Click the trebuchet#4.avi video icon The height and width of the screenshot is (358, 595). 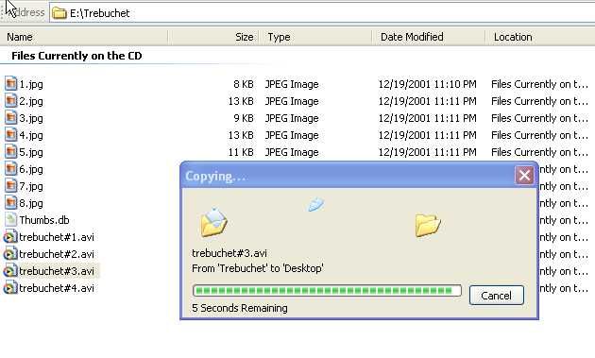click(x=10, y=288)
